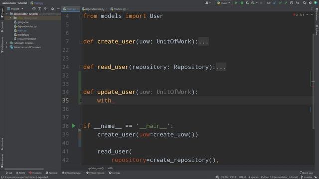This screenshot has width=319, height=179.
Task: Click the Python 3.9 interpreter widget
Action: coord(279,177)
